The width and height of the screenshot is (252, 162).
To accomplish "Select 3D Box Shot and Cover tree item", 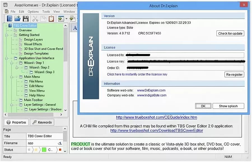I will coord(43,49).
